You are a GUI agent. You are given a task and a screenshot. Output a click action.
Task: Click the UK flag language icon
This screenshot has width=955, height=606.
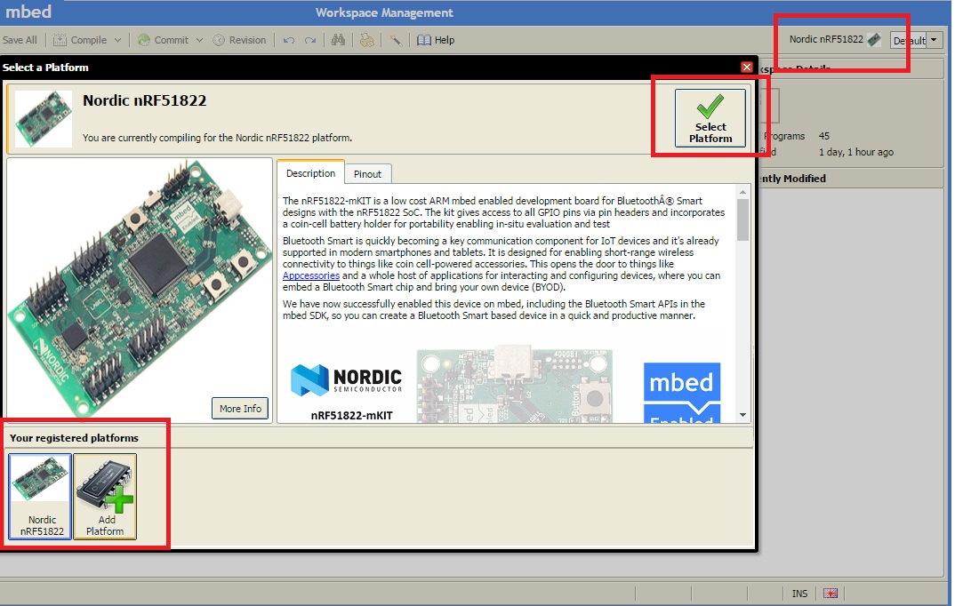[831, 594]
